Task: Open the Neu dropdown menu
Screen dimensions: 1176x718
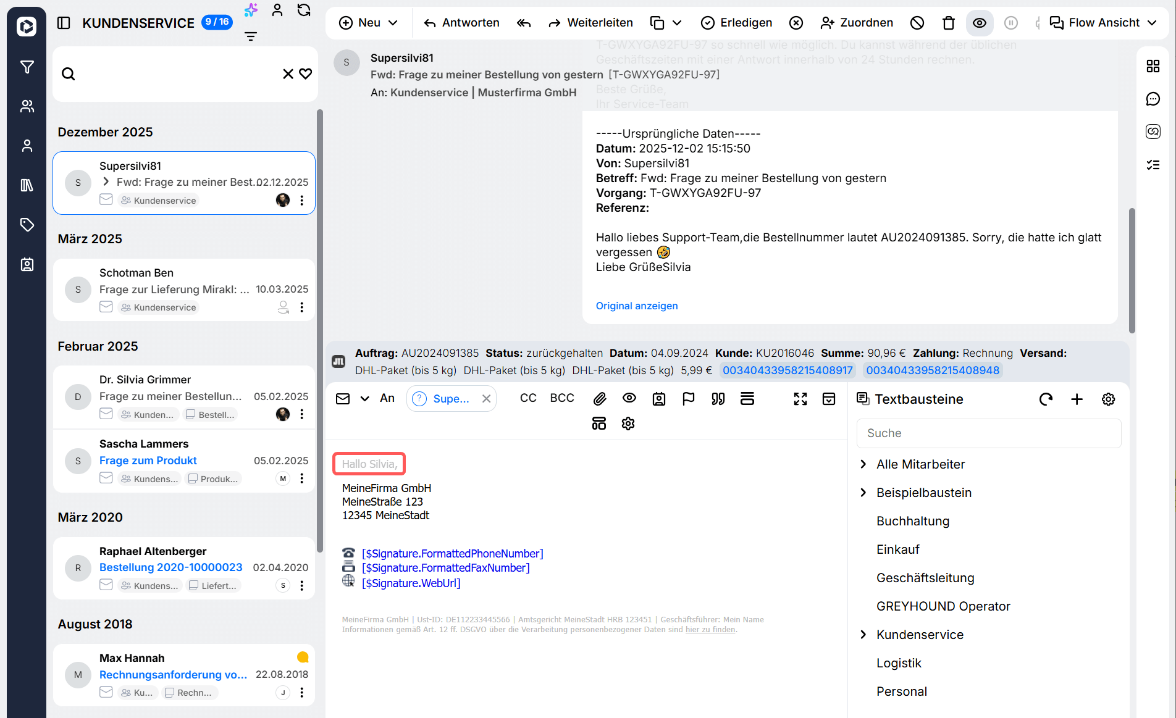Action: click(369, 23)
